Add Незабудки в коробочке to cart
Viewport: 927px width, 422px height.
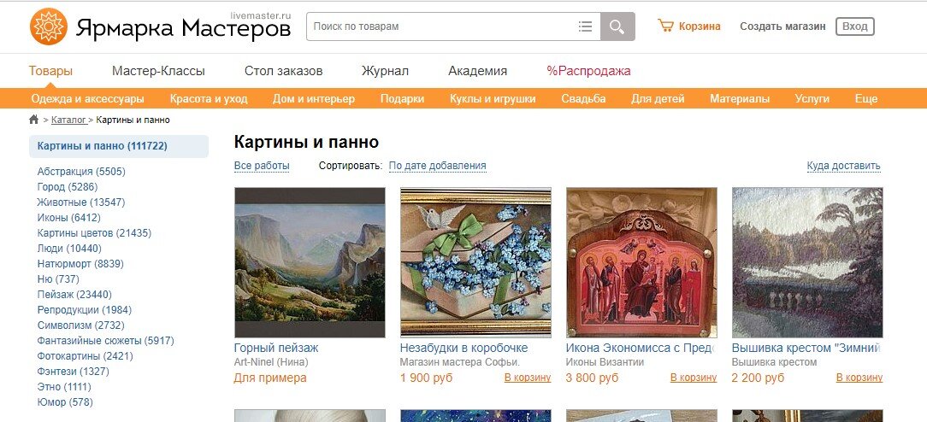coord(528,378)
